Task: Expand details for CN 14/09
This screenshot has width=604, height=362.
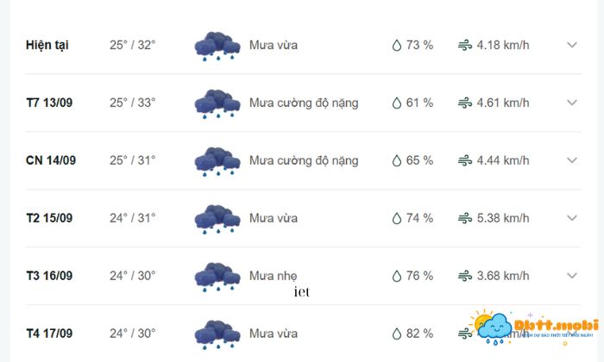Action: click(x=571, y=160)
